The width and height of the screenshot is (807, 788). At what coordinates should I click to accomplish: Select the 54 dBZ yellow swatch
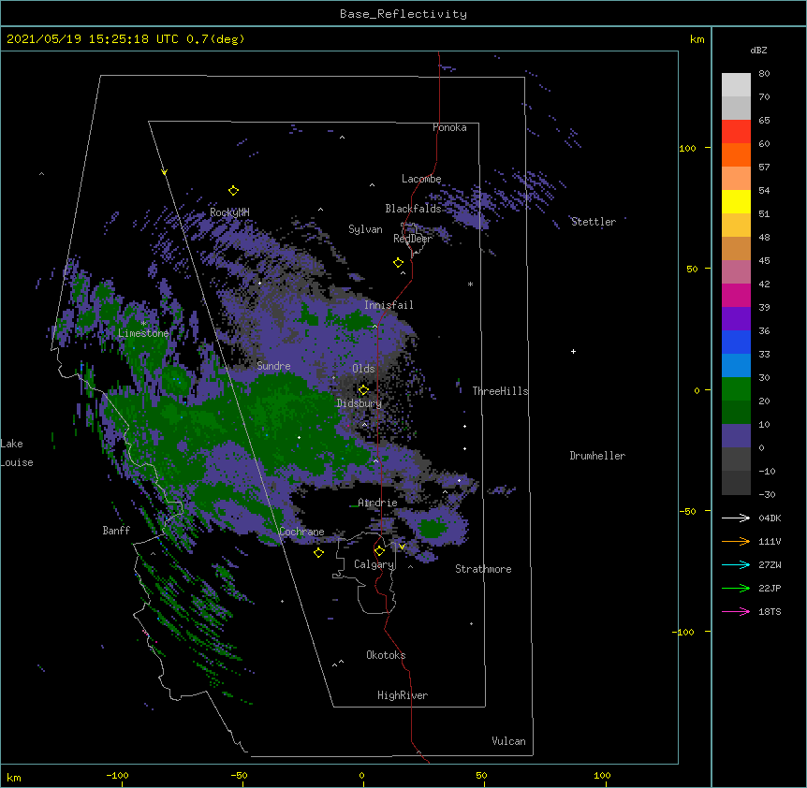[x=736, y=201]
